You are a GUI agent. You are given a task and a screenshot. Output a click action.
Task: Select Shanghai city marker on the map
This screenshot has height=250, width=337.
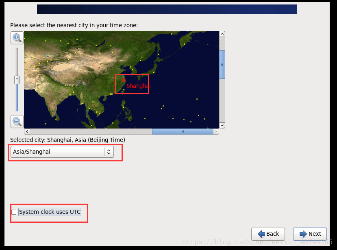[124, 80]
